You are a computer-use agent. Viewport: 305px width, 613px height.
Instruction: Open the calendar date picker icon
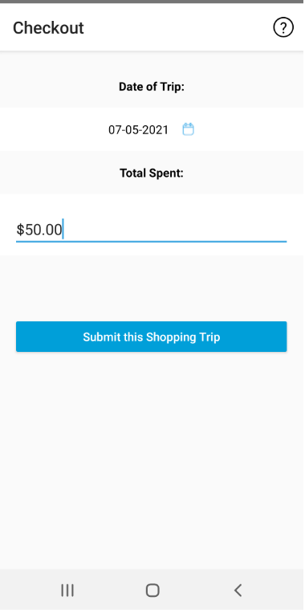189,129
